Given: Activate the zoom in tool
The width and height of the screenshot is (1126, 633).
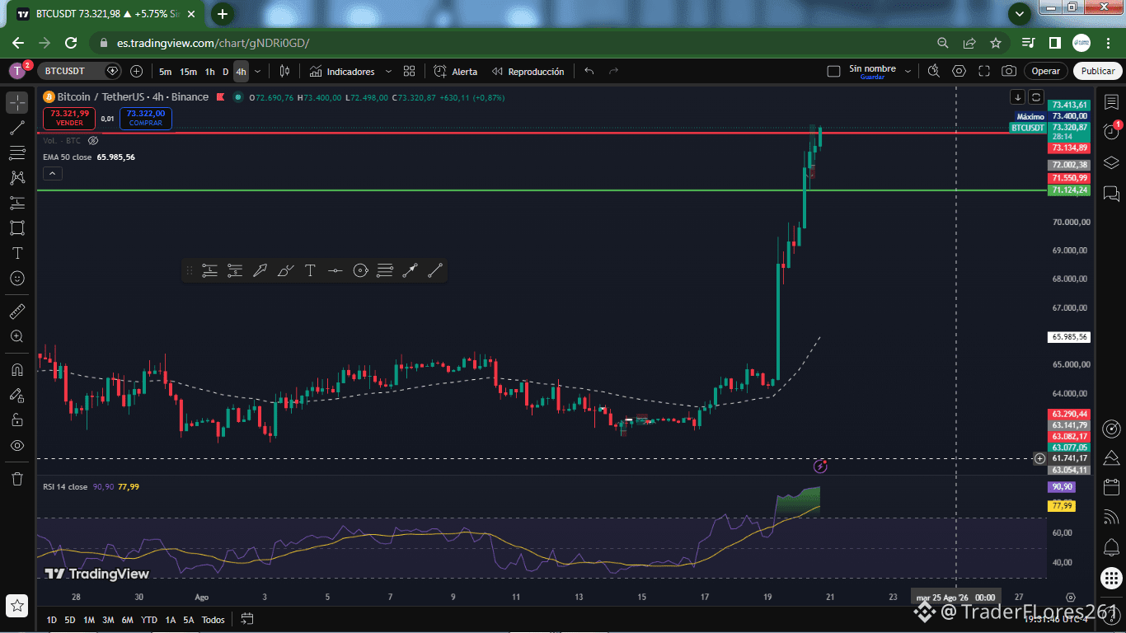Looking at the screenshot, I should [x=17, y=336].
